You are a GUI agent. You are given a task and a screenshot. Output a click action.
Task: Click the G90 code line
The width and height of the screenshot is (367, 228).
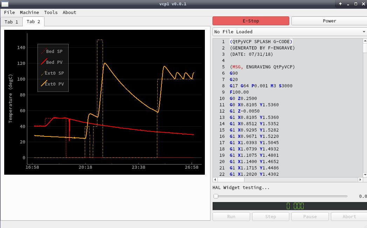click(234, 73)
